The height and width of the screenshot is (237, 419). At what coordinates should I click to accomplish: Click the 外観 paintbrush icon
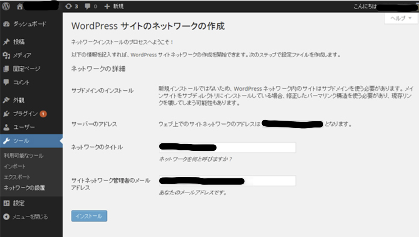point(7,100)
